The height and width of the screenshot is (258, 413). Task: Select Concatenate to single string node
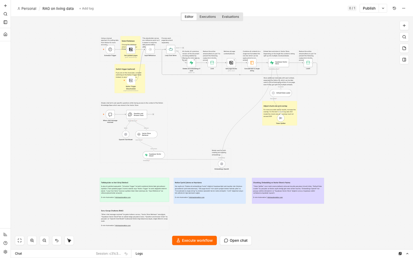(x=252, y=63)
